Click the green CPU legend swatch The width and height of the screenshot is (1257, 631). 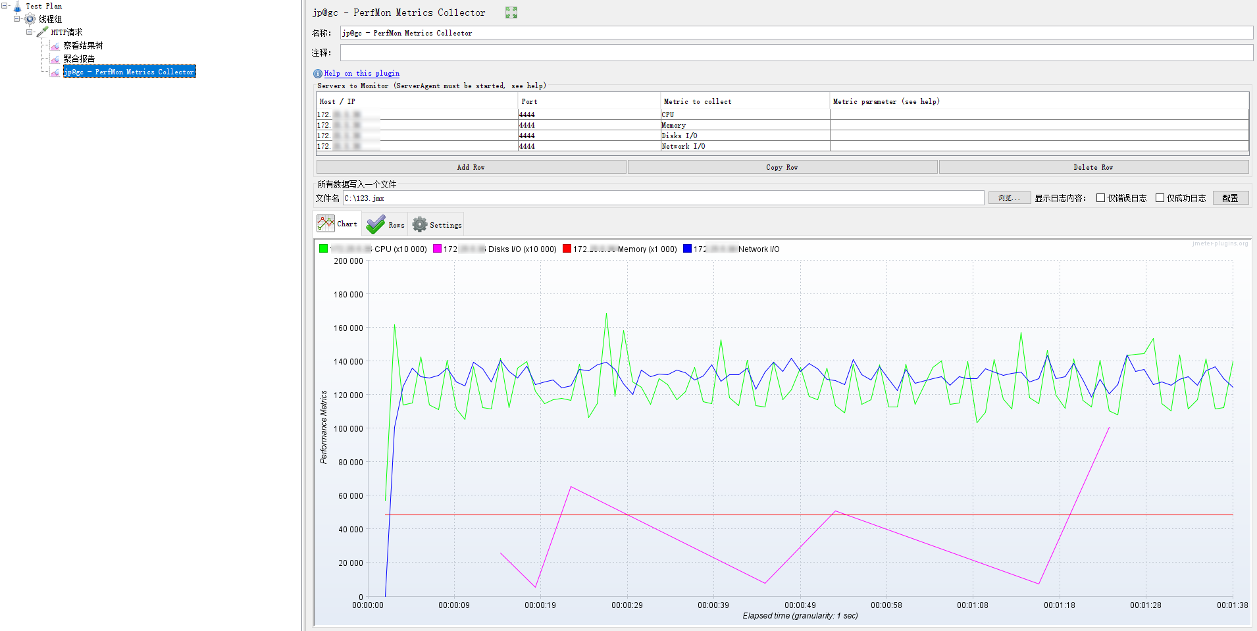pos(323,249)
